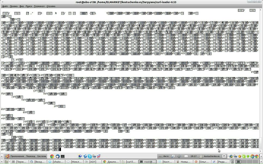
Task: Click the yellow star tray icon
Action: (x=240, y=156)
